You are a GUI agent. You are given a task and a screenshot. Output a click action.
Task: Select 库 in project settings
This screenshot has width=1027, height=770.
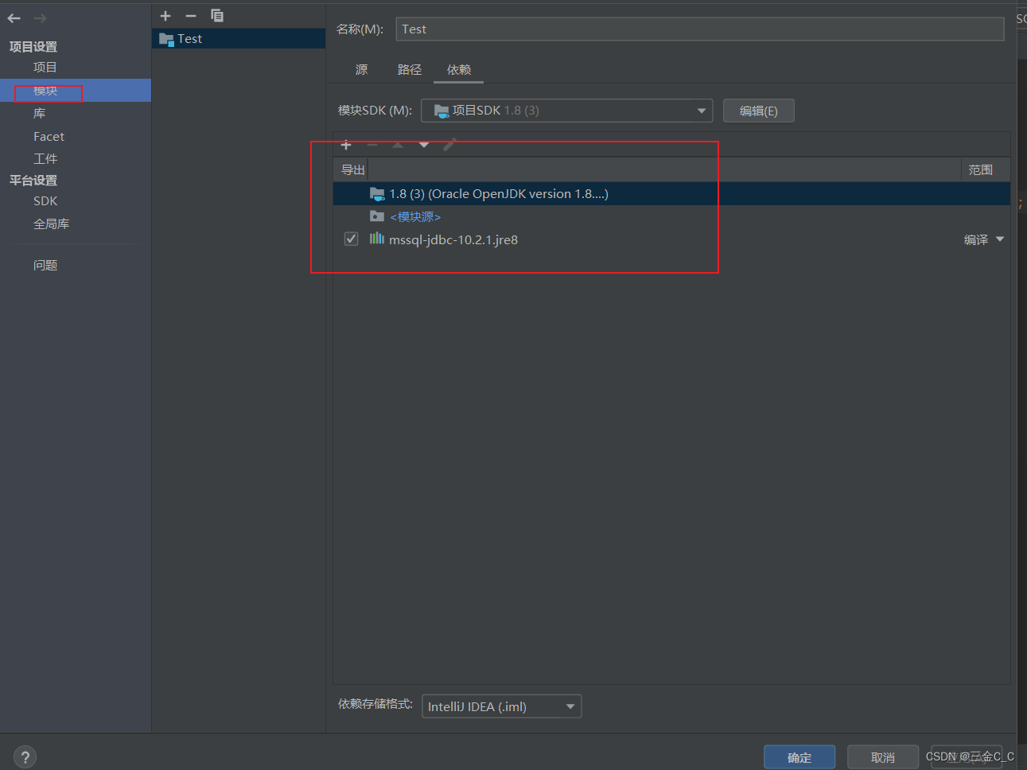click(x=40, y=114)
